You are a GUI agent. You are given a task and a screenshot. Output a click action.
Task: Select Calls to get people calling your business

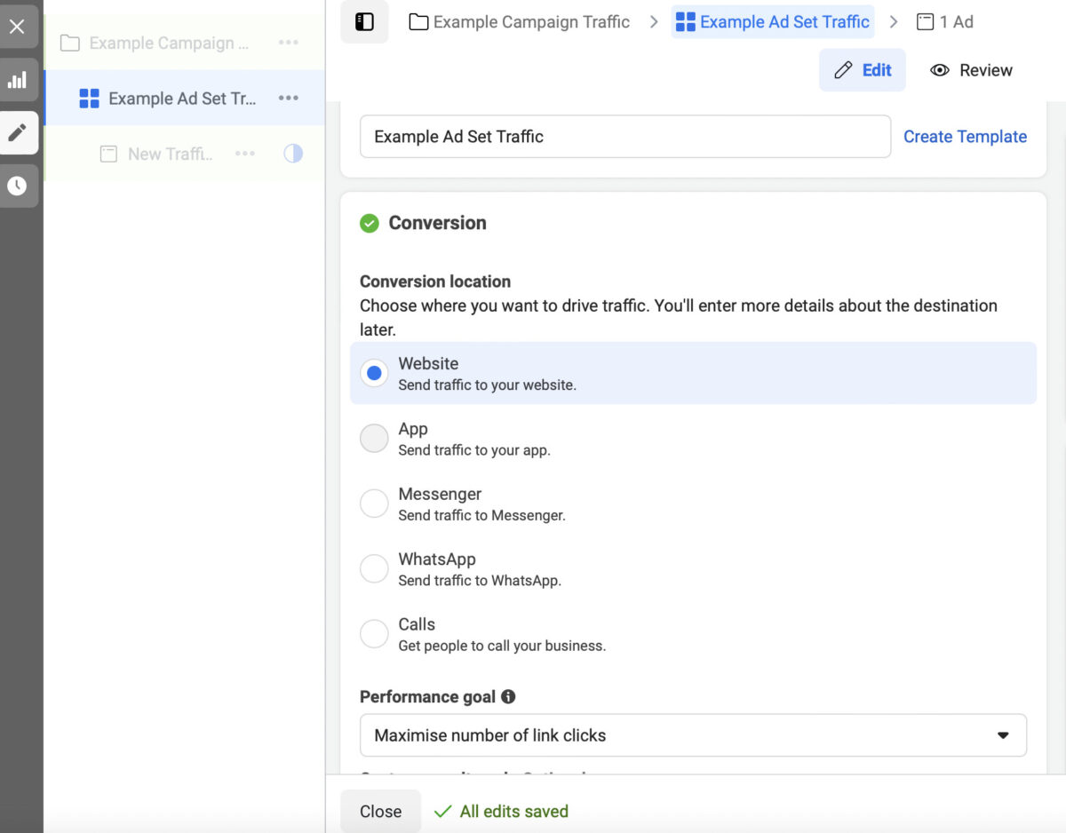pos(374,633)
